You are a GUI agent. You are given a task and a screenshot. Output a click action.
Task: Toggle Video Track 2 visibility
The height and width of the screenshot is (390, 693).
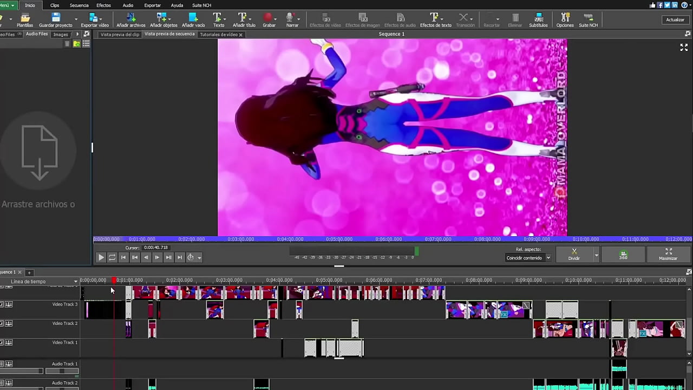[x=2, y=323]
